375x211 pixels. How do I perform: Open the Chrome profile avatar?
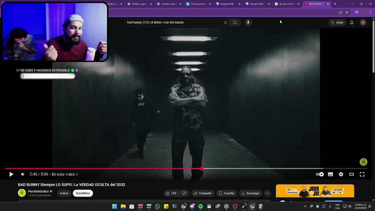(x=364, y=12)
